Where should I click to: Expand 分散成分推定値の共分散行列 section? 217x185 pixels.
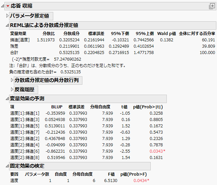(x=12, y=80)
